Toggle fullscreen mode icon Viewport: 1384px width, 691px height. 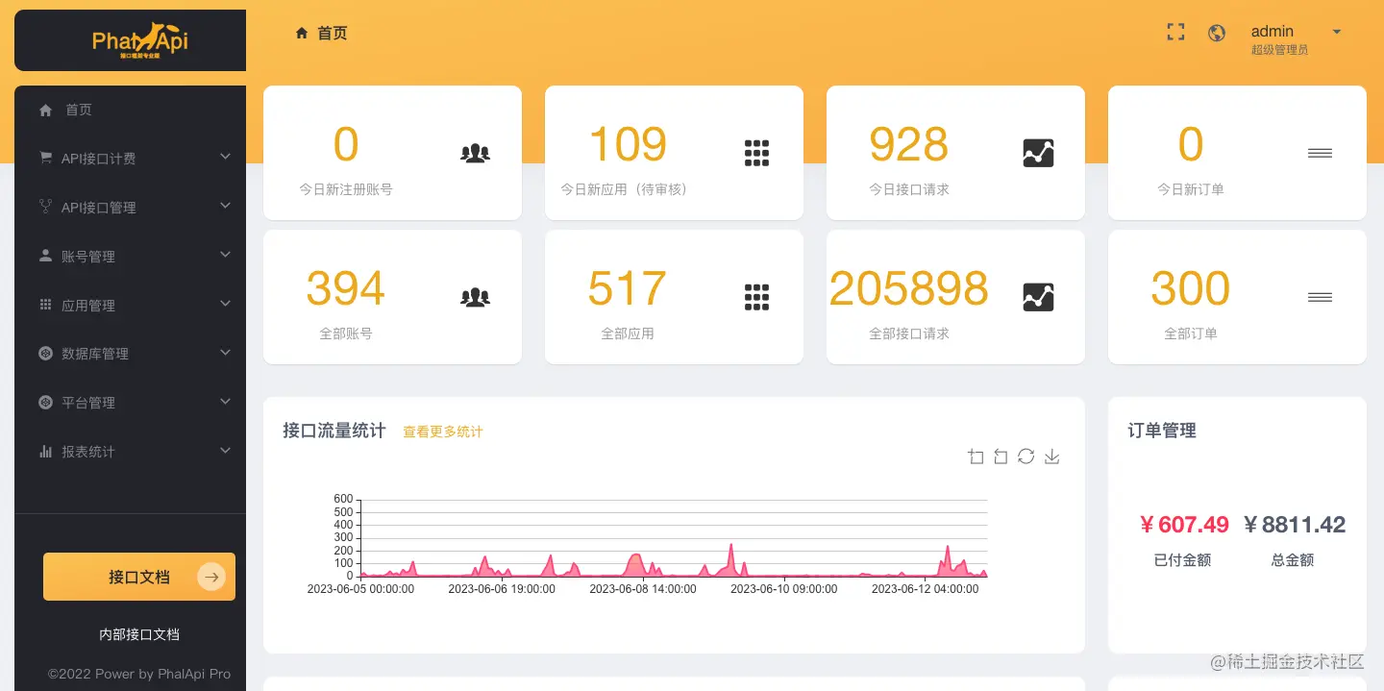1175,32
